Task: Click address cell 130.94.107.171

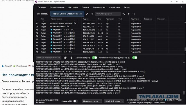Action: (89, 23)
